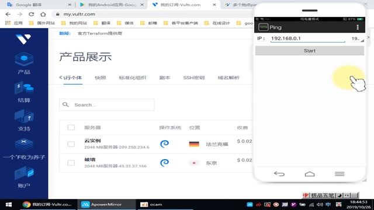Switch to the Android应用 Google Play tab

112,5
